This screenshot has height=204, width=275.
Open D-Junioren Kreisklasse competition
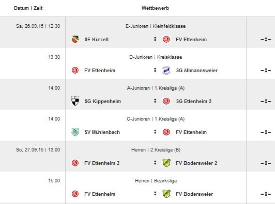point(156,57)
